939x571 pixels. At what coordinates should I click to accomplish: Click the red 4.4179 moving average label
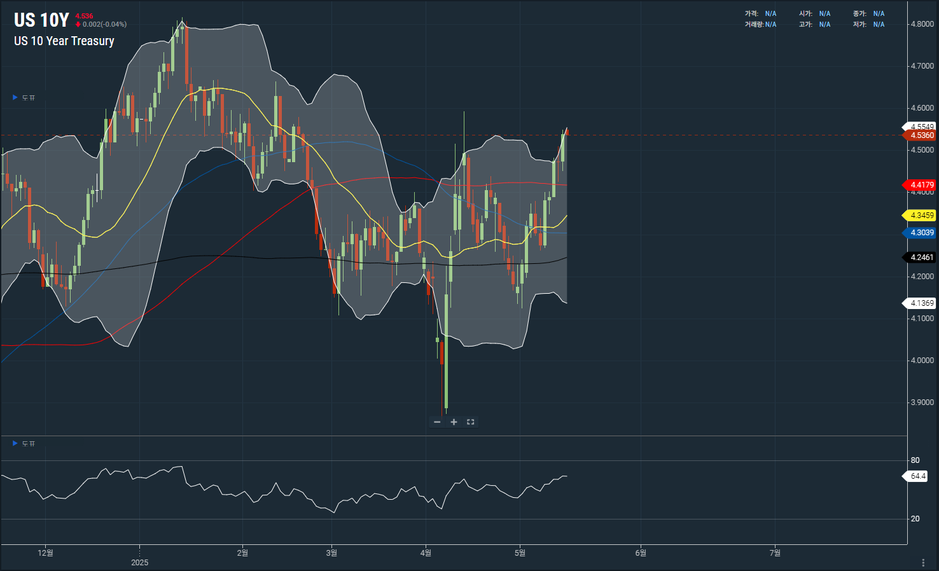click(921, 185)
